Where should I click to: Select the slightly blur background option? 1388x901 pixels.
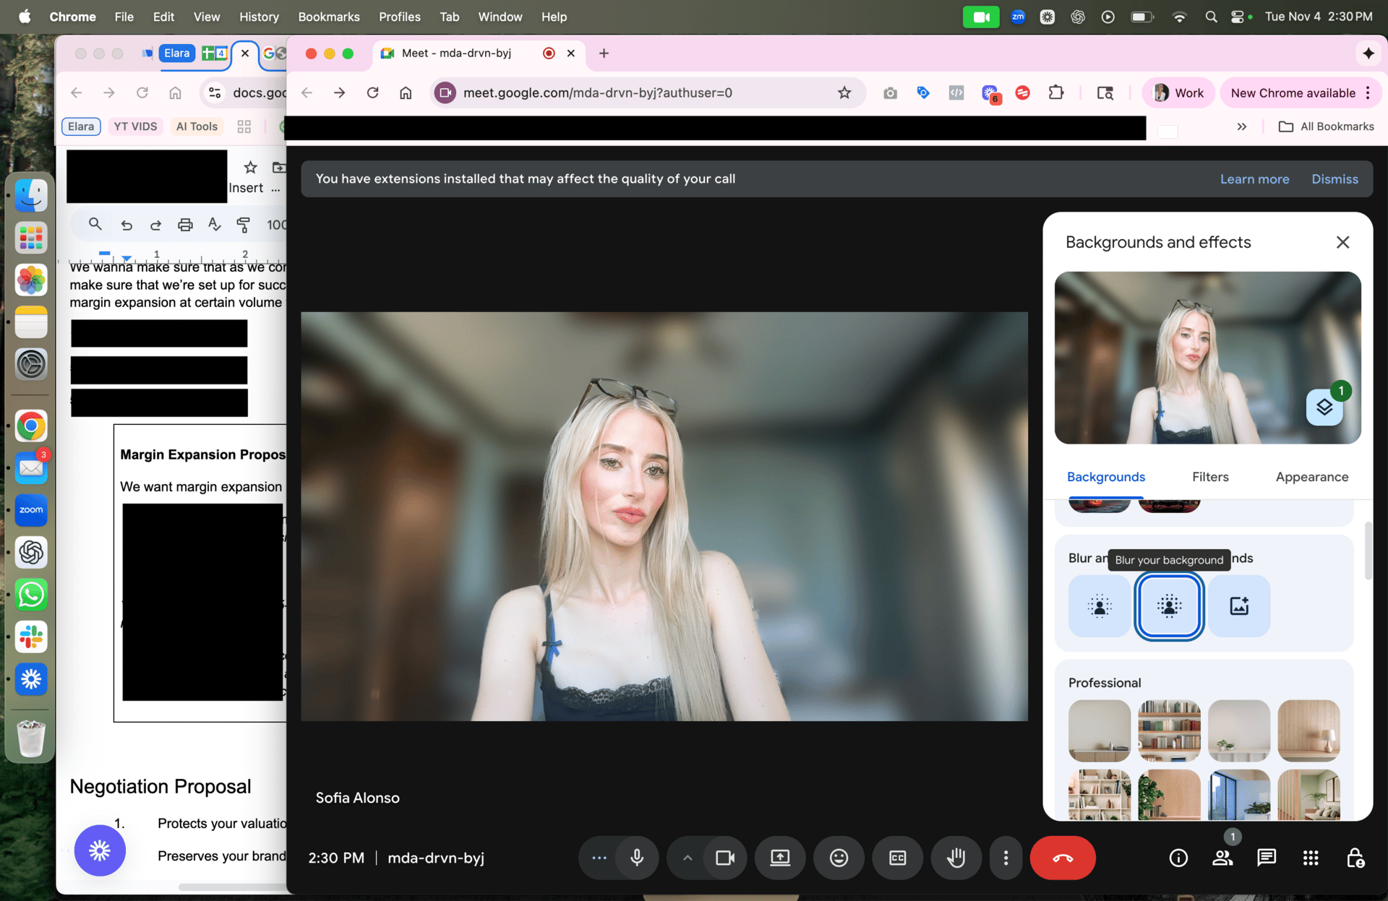[1099, 605]
